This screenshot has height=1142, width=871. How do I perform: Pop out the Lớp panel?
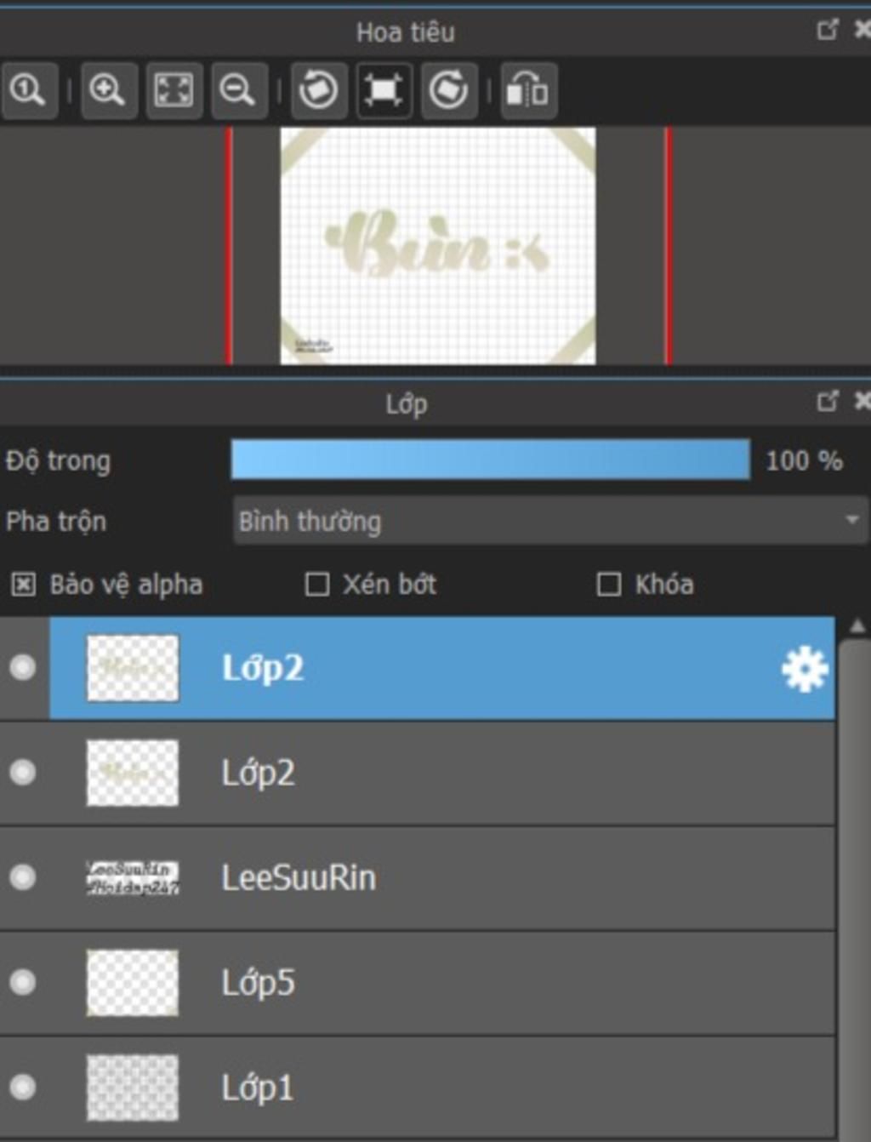point(828,401)
